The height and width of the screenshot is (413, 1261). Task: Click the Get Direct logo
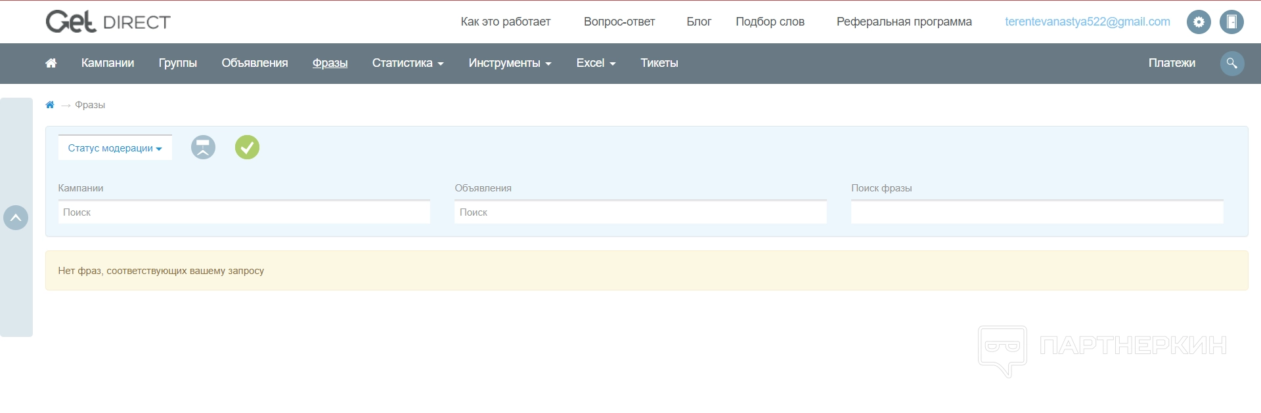tap(108, 22)
